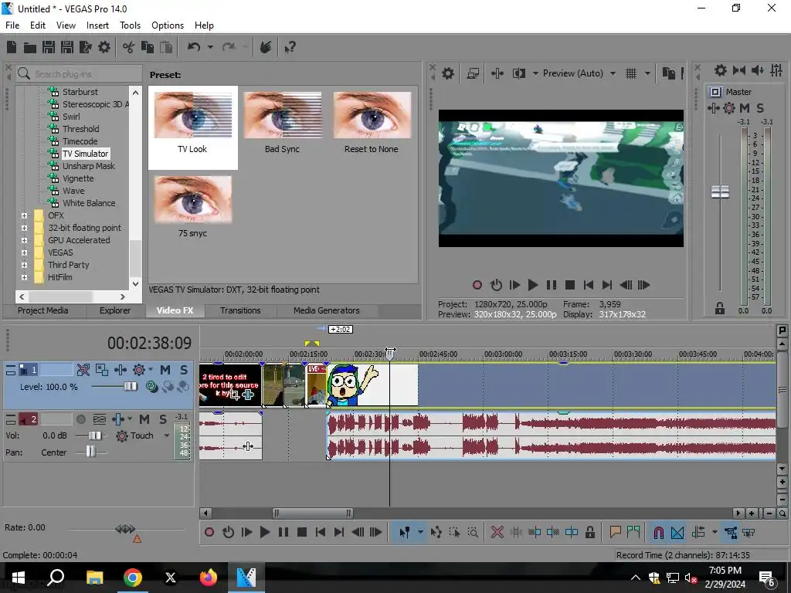Screen dimensions: 791x593
Task: Switch to the Media Generators tab
Action: [x=327, y=310]
